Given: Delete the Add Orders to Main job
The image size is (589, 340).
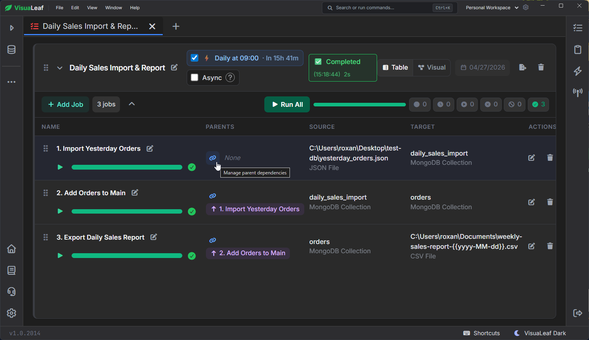Looking at the screenshot, I should 550,202.
